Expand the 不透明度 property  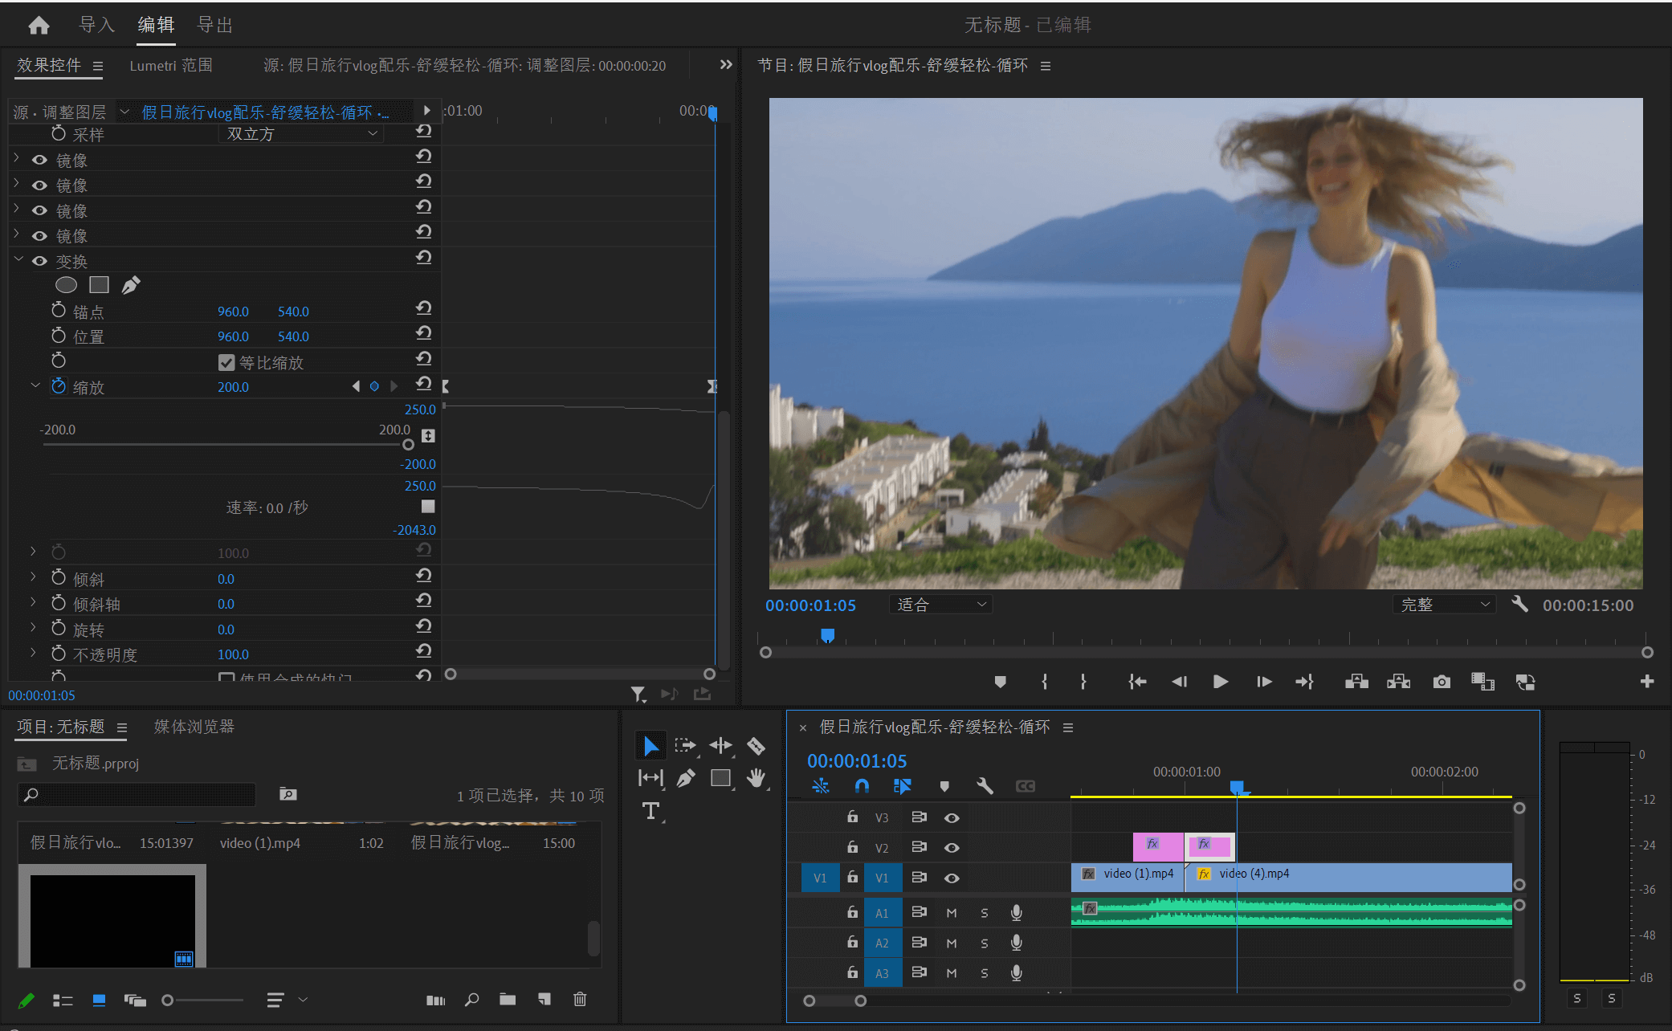tap(33, 653)
